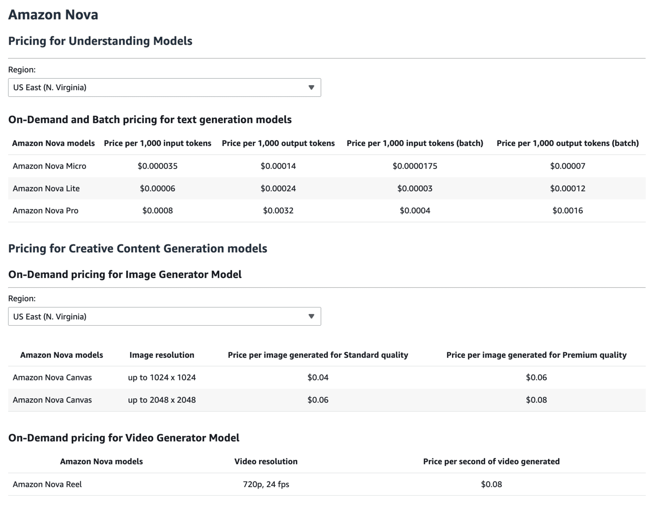Select the $0.00003 Lite batch input price
The image size is (657, 508).
click(x=415, y=188)
